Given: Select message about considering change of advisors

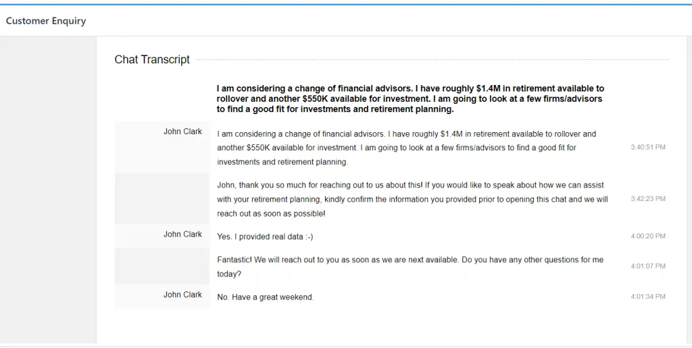Looking at the screenshot, I should [x=406, y=148].
